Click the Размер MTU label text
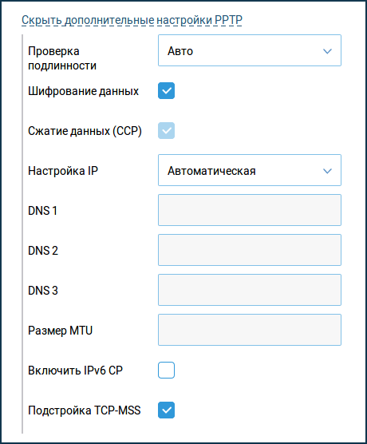 (61, 331)
